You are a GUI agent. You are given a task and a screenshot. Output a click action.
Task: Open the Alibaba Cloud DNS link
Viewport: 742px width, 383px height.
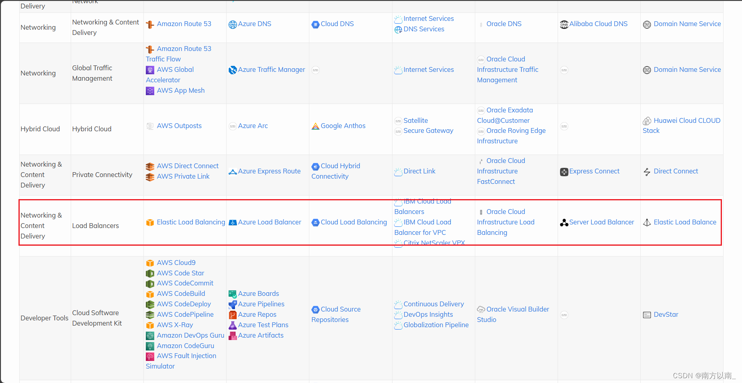point(598,24)
